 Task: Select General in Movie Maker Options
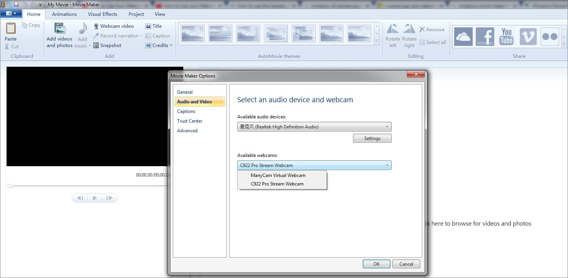[185, 92]
